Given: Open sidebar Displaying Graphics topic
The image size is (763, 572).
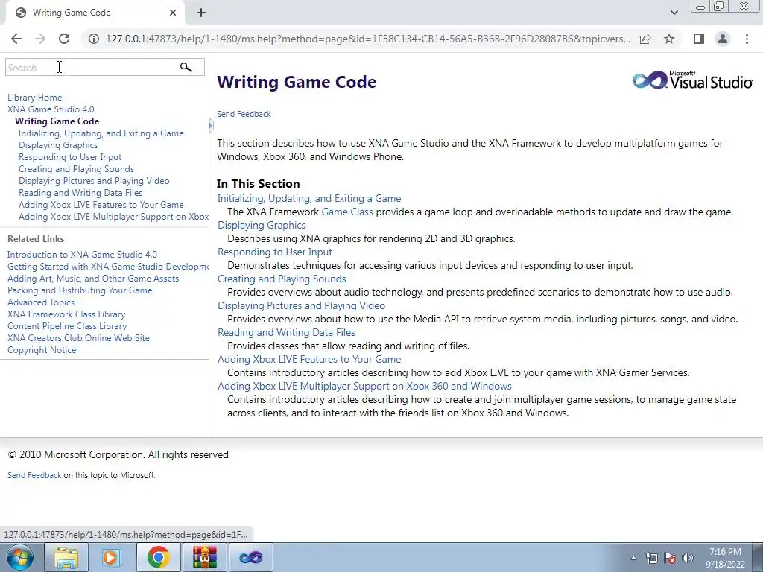Looking at the screenshot, I should [x=58, y=145].
